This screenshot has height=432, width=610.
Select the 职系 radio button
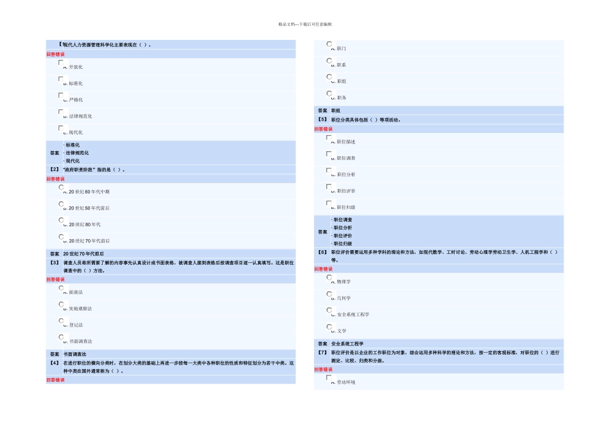tap(329, 60)
